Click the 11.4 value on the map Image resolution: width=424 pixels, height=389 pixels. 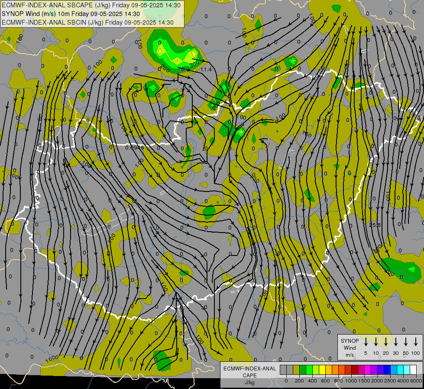pyautogui.click(x=206, y=70)
